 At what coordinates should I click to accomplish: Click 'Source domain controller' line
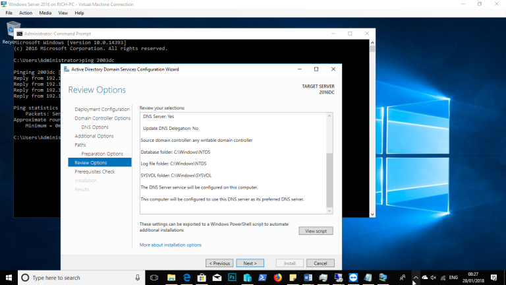coord(196,141)
